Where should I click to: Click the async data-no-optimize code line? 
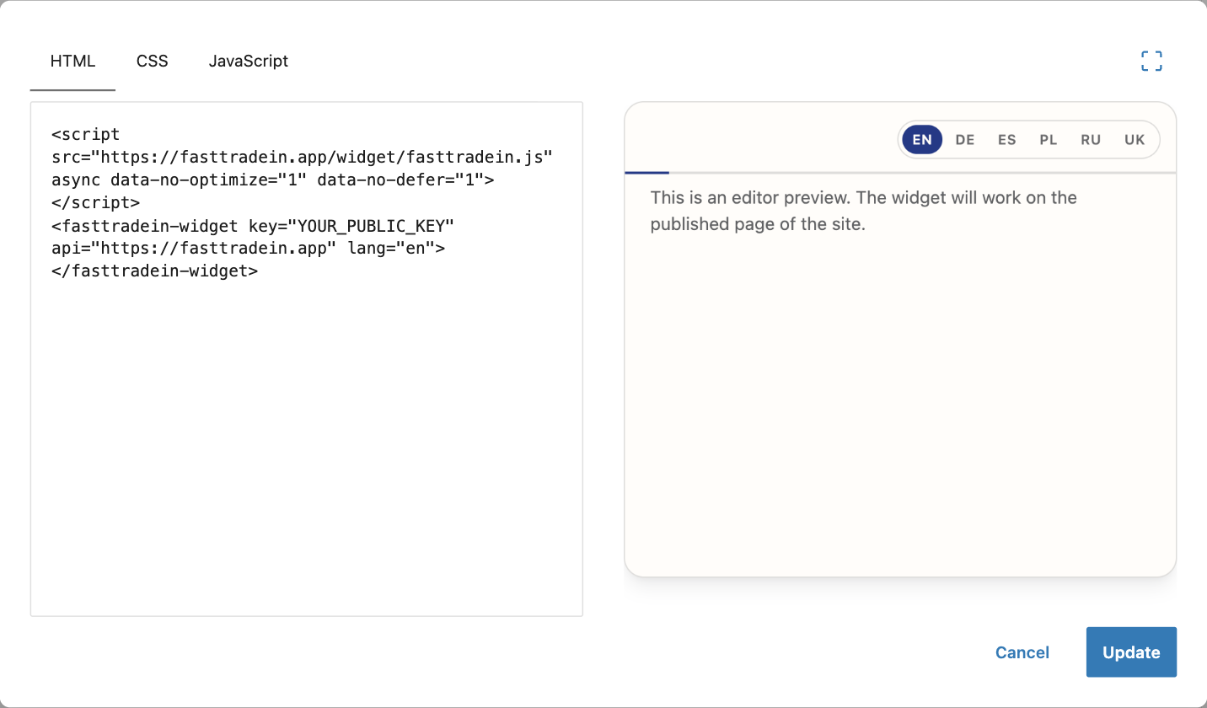coord(272,180)
